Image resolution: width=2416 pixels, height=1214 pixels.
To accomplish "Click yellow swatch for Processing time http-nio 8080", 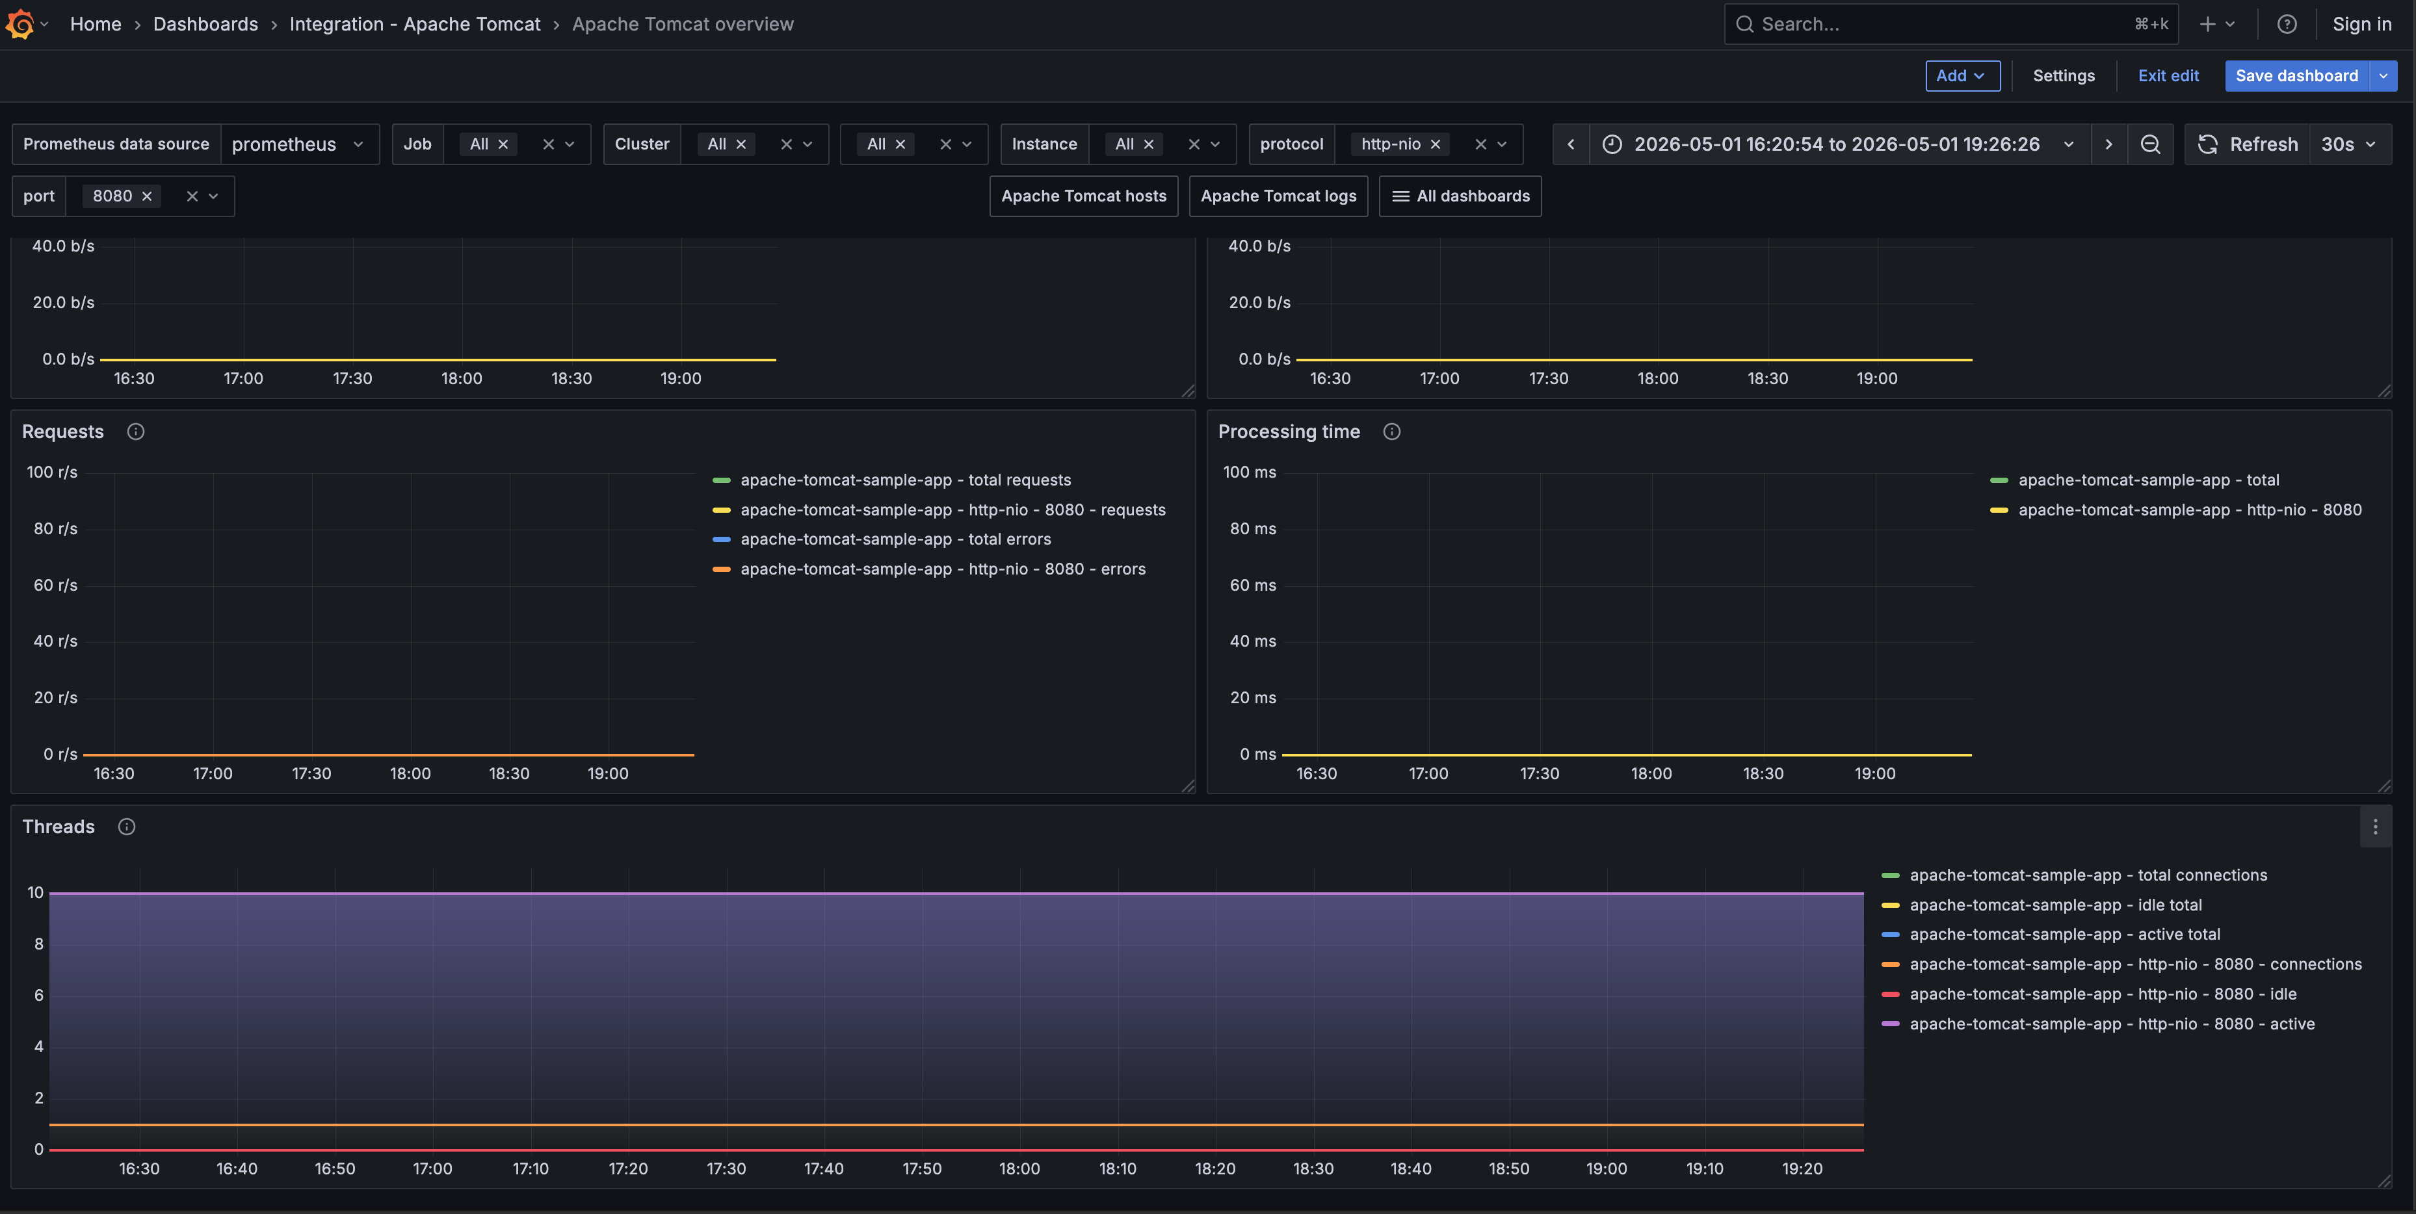I will pos(1999,510).
